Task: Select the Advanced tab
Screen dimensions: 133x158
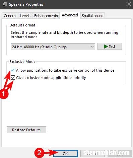Action: (70, 15)
